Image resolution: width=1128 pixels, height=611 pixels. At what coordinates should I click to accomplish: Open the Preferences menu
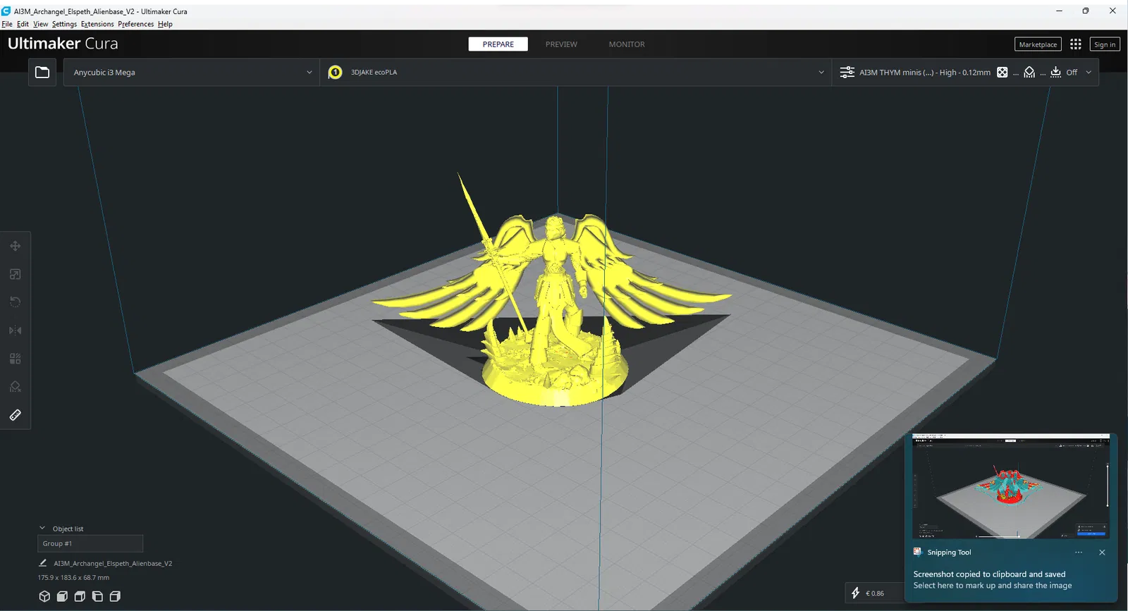[x=136, y=24]
